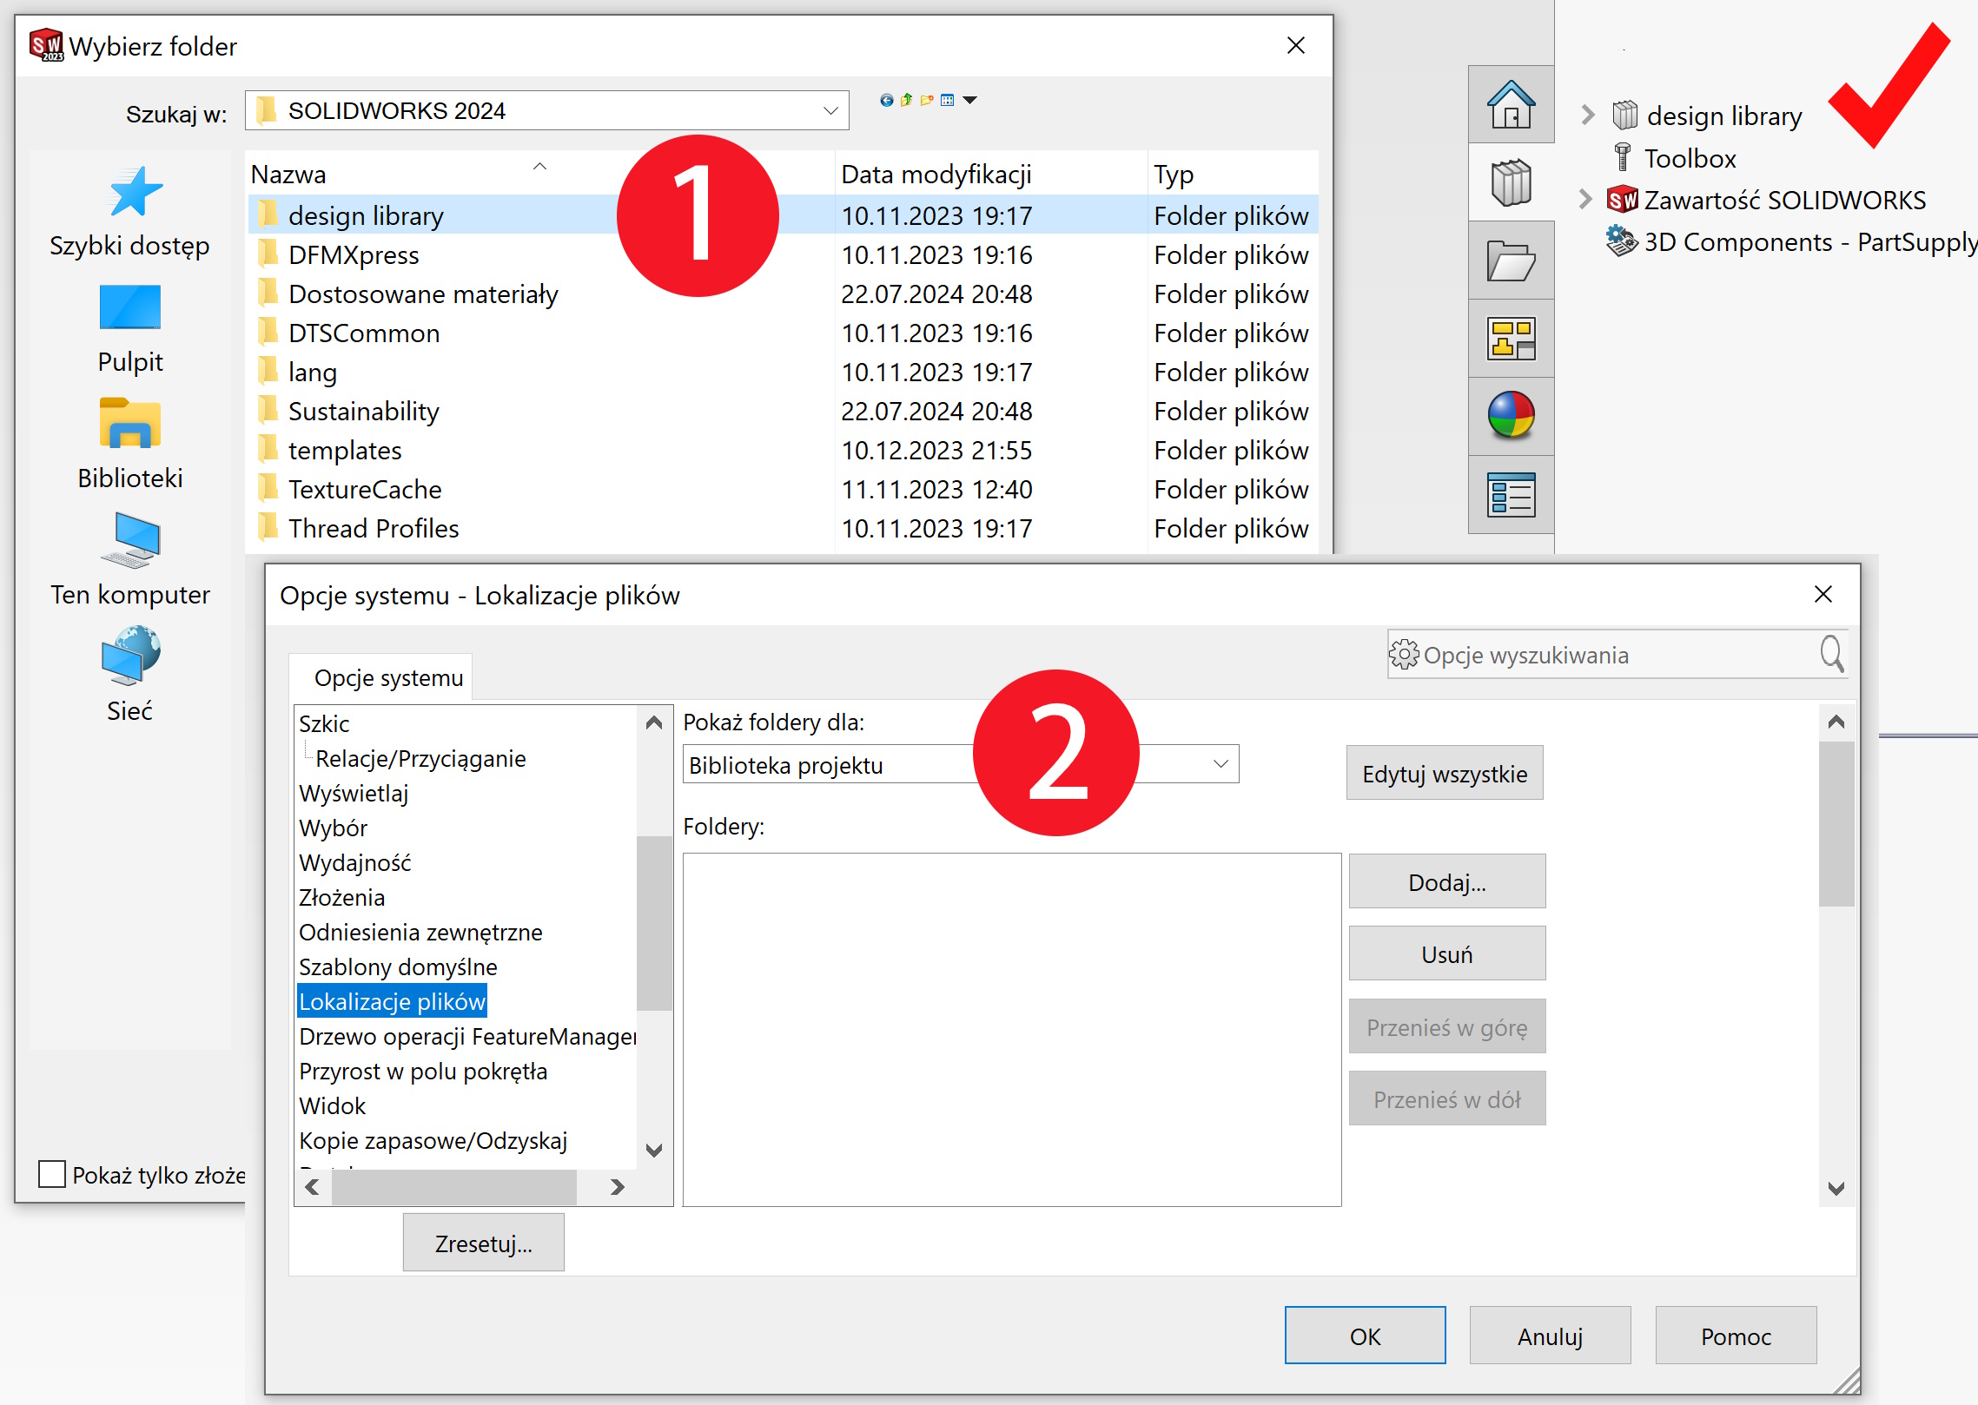
Task: Select the Dostosowane materiały folder
Action: tap(422, 294)
